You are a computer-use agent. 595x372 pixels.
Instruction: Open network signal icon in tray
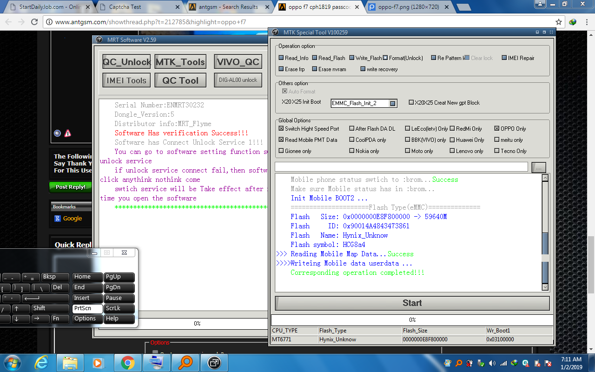(503, 363)
